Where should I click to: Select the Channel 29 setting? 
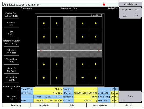(11, 24)
